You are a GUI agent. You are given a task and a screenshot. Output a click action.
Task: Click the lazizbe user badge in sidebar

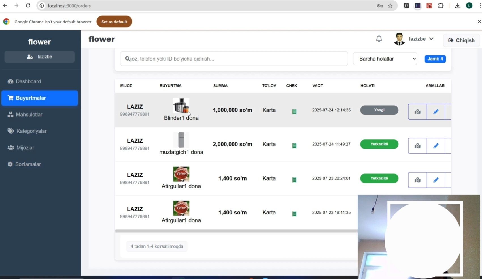click(39, 57)
